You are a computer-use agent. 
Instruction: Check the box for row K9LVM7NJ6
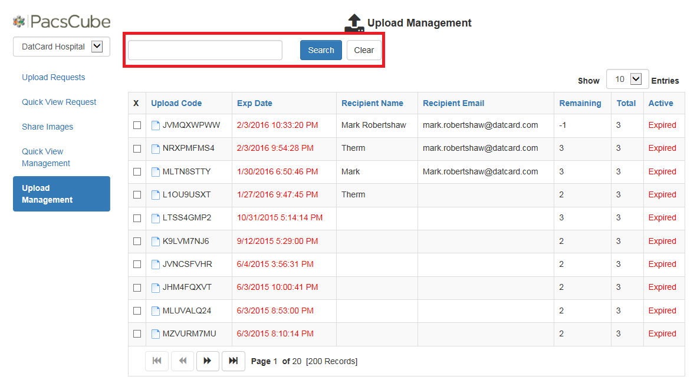coord(137,241)
